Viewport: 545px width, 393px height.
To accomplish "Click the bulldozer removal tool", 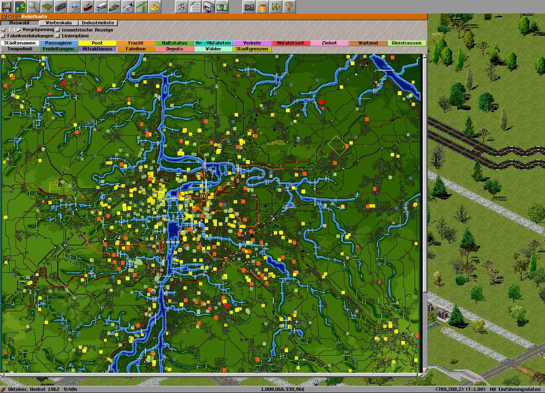I will (155, 7).
